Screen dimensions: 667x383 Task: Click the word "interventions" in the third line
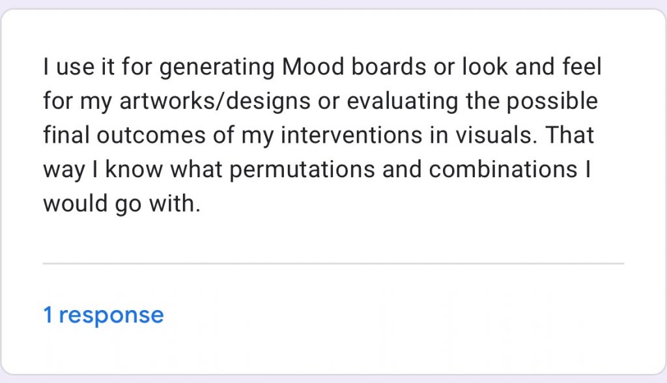(351, 135)
